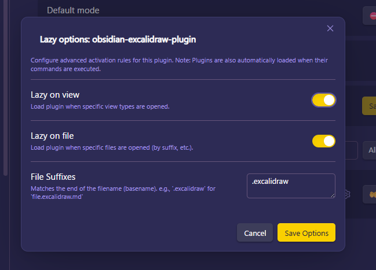Close the Lazy options dialog
Image resolution: width=376 pixels, height=270 pixels.
coord(330,28)
